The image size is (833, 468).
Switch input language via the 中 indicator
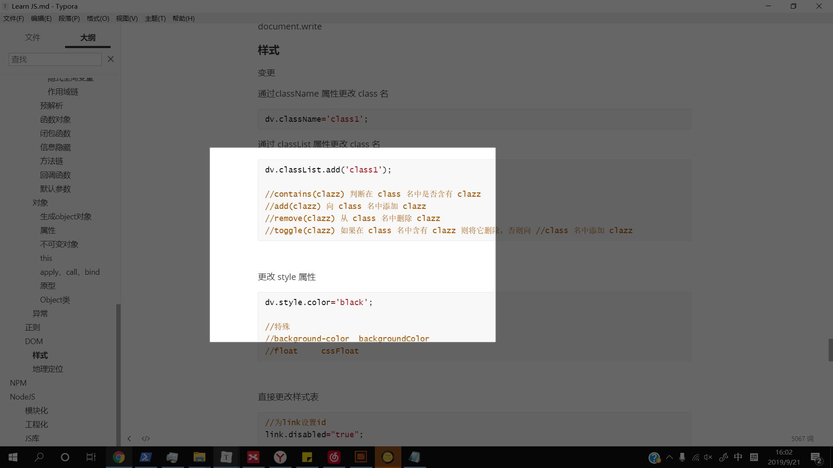738,457
